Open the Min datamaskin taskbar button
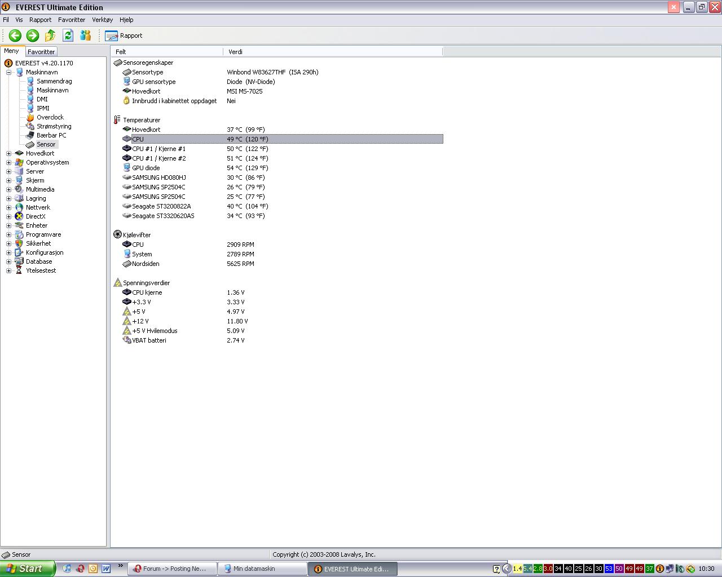This screenshot has height=577, width=722. pyautogui.click(x=263, y=569)
